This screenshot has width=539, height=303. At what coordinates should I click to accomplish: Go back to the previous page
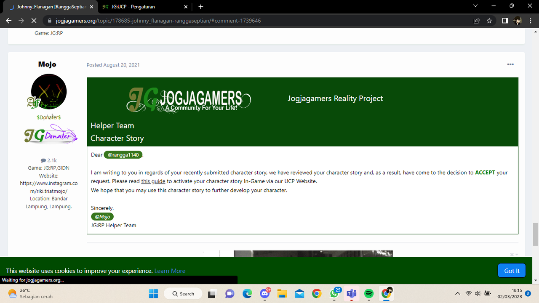click(x=8, y=20)
